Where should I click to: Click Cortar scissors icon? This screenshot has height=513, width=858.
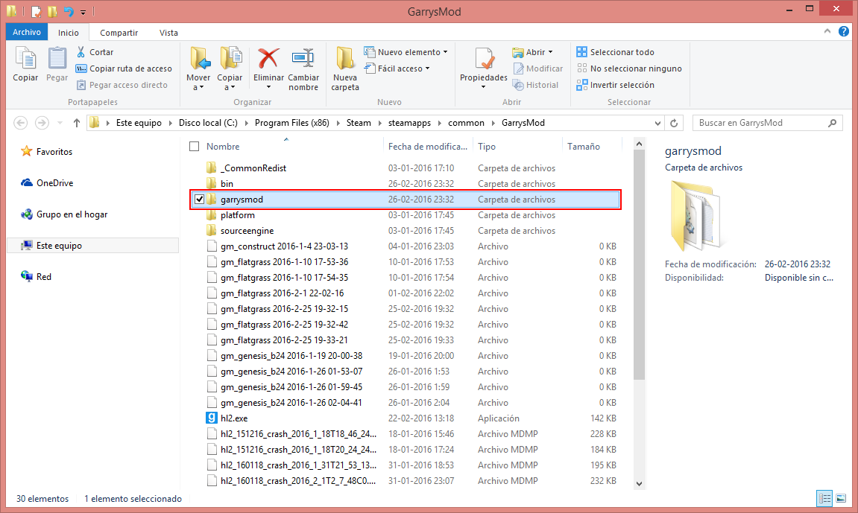(x=81, y=52)
